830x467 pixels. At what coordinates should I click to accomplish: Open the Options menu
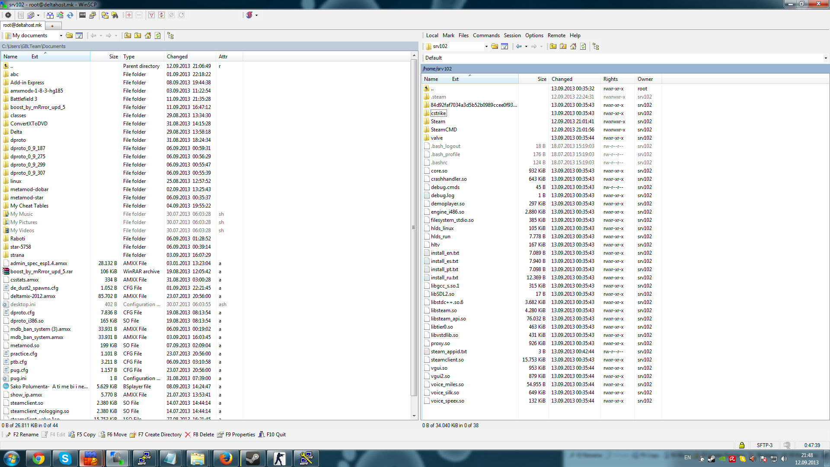534,35
